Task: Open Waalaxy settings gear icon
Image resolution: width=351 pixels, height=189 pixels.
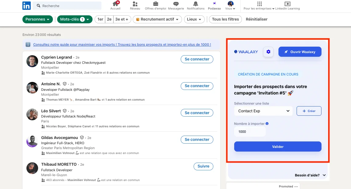Action: coord(268,52)
